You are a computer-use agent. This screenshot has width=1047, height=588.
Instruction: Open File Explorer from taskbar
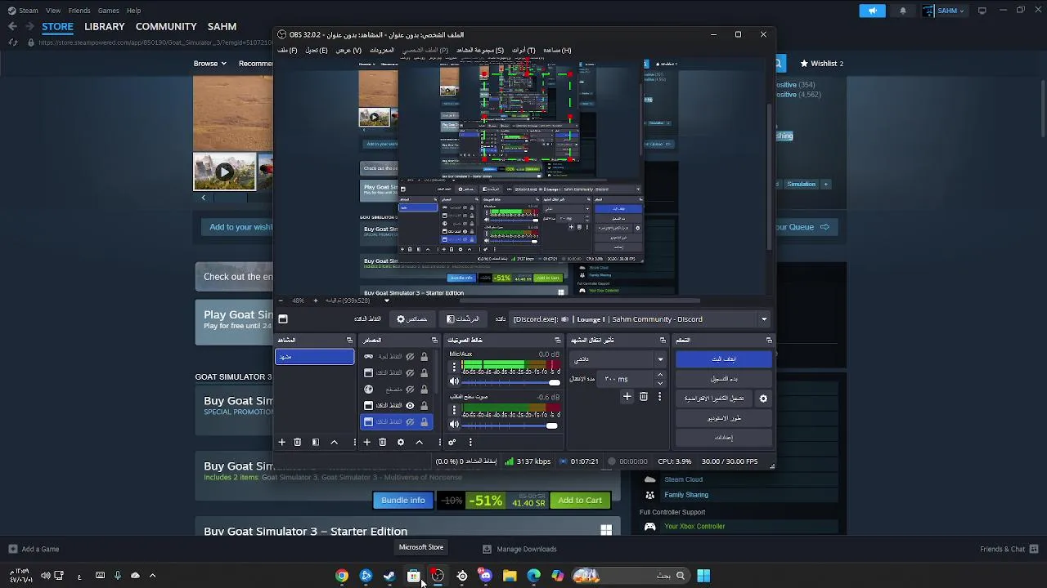(x=510, y=576)
